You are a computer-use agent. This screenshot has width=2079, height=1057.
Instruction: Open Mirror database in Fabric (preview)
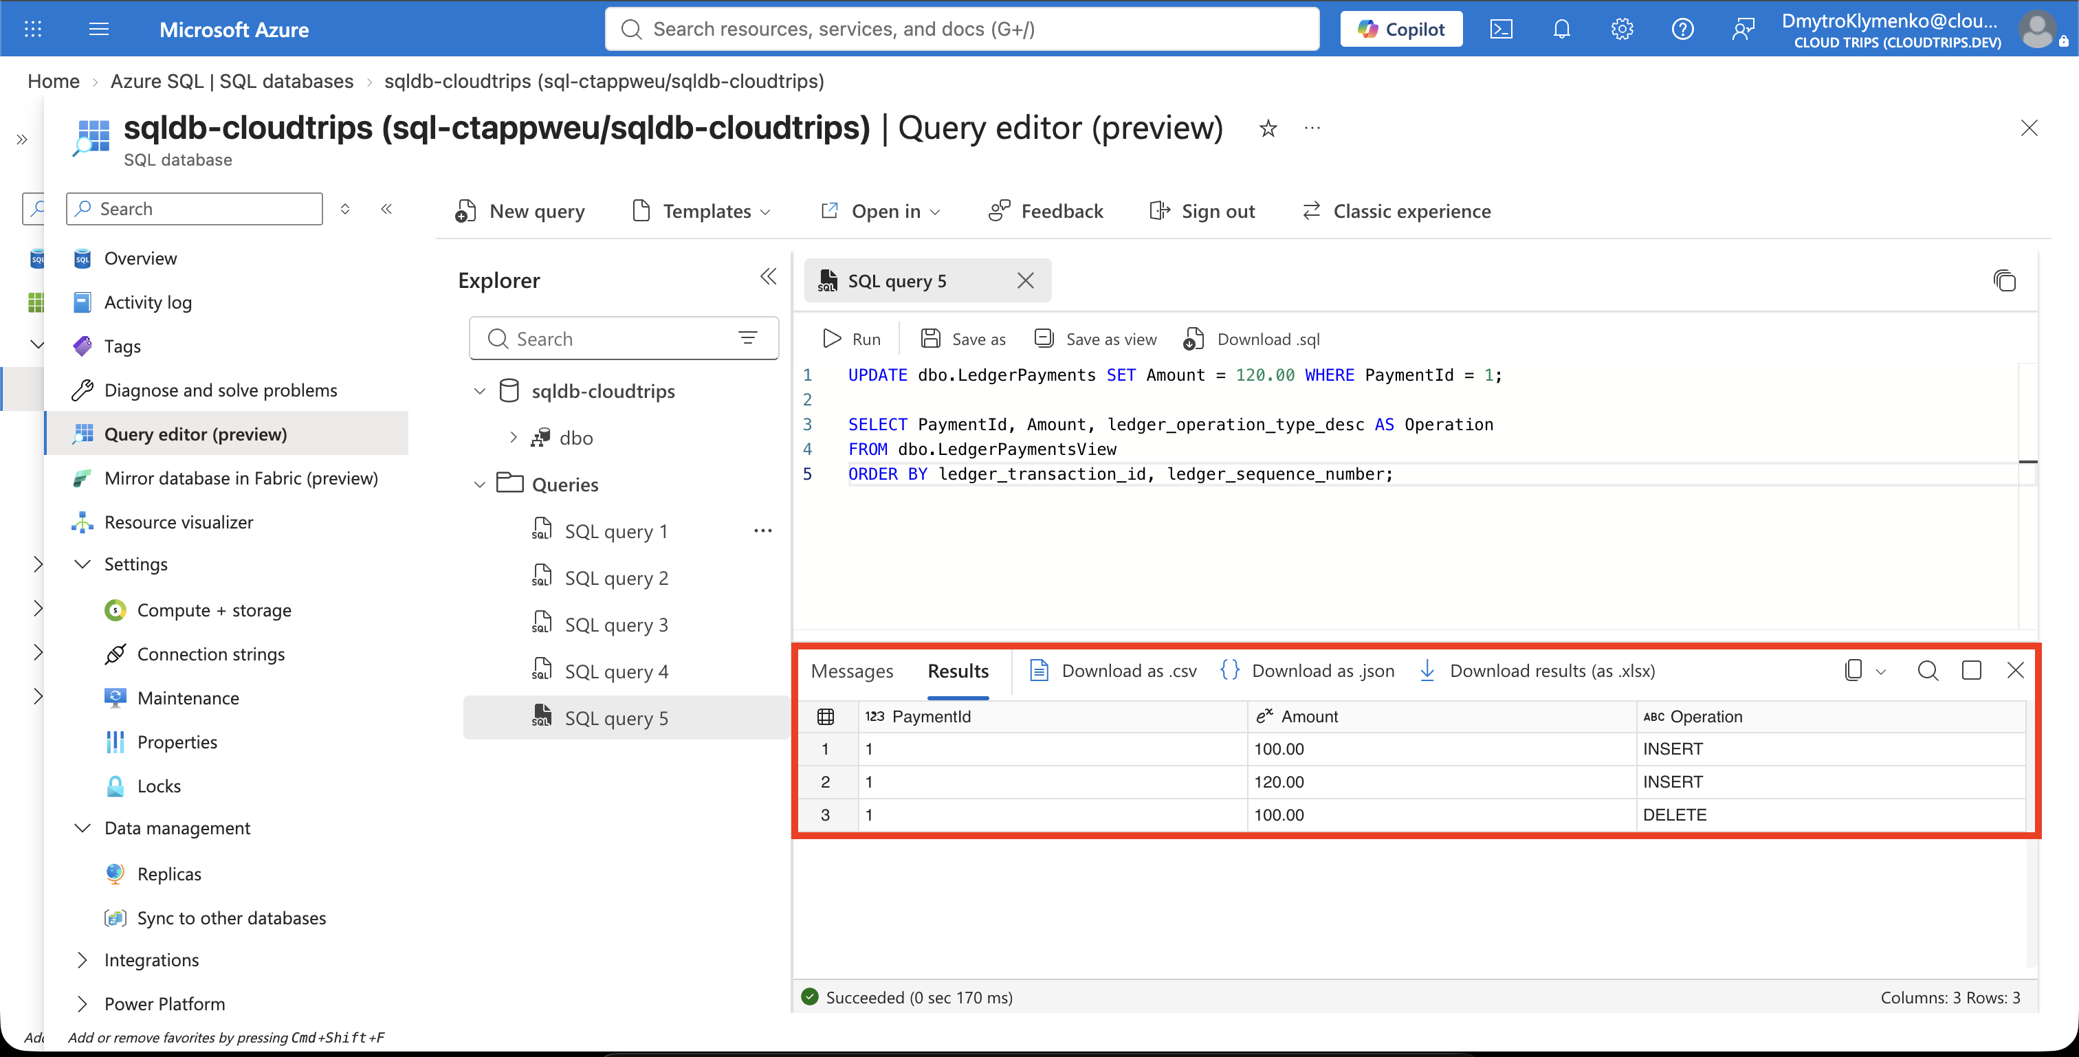tap(241, 478)
